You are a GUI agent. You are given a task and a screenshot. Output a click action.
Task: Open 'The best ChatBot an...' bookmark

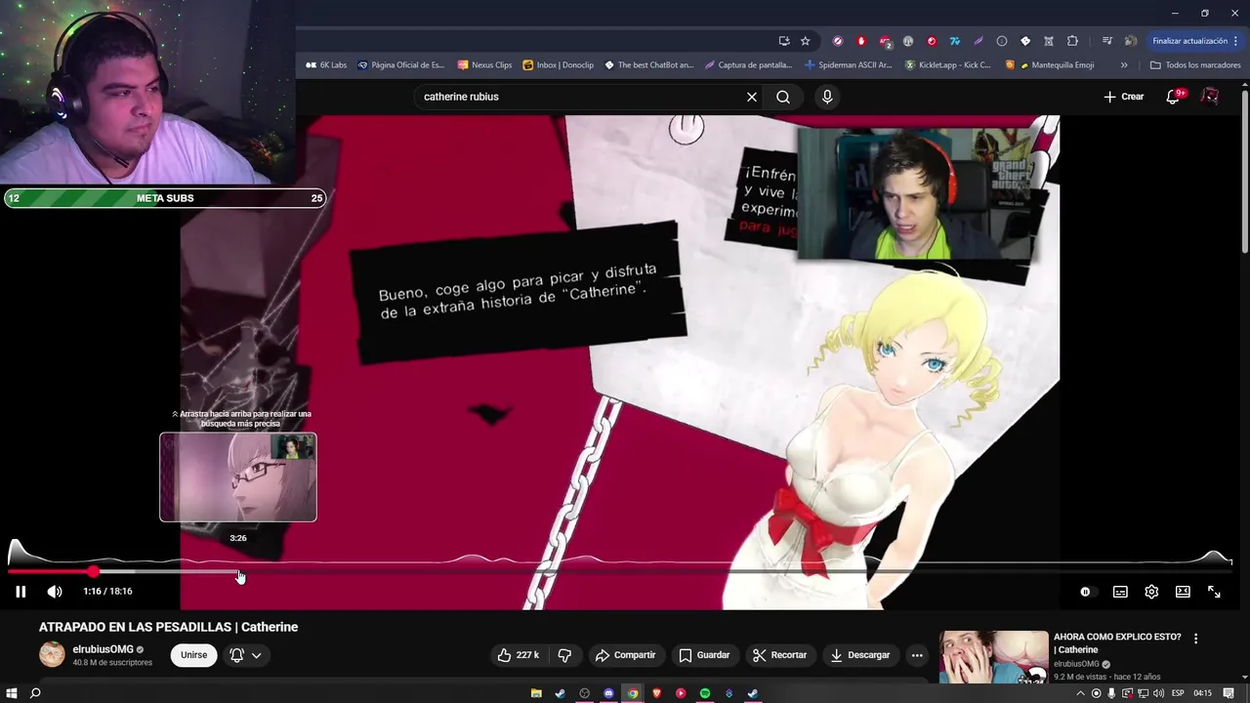tap(648, 65)
